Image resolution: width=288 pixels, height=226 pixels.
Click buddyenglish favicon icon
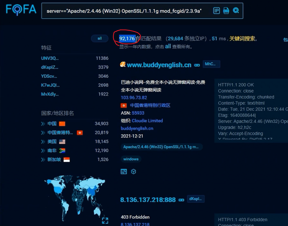(123, 65)
